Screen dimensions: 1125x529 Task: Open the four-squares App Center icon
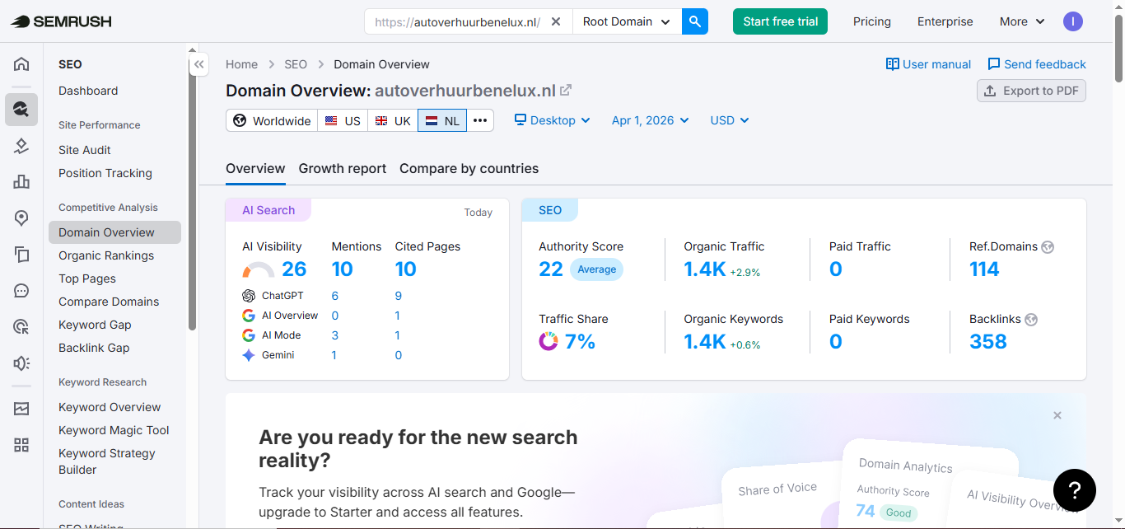[21, 445]
